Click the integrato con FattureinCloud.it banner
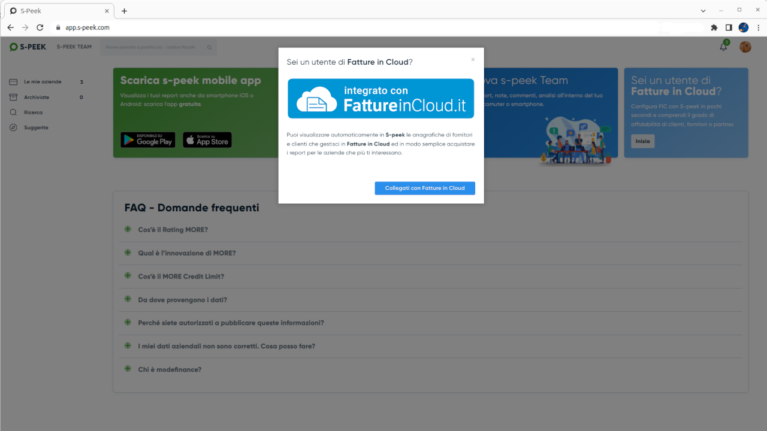The image size is (767, 431). pos(381,99)
